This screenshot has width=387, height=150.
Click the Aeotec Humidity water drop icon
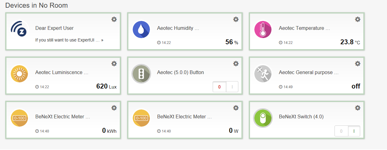coord(141,29)
